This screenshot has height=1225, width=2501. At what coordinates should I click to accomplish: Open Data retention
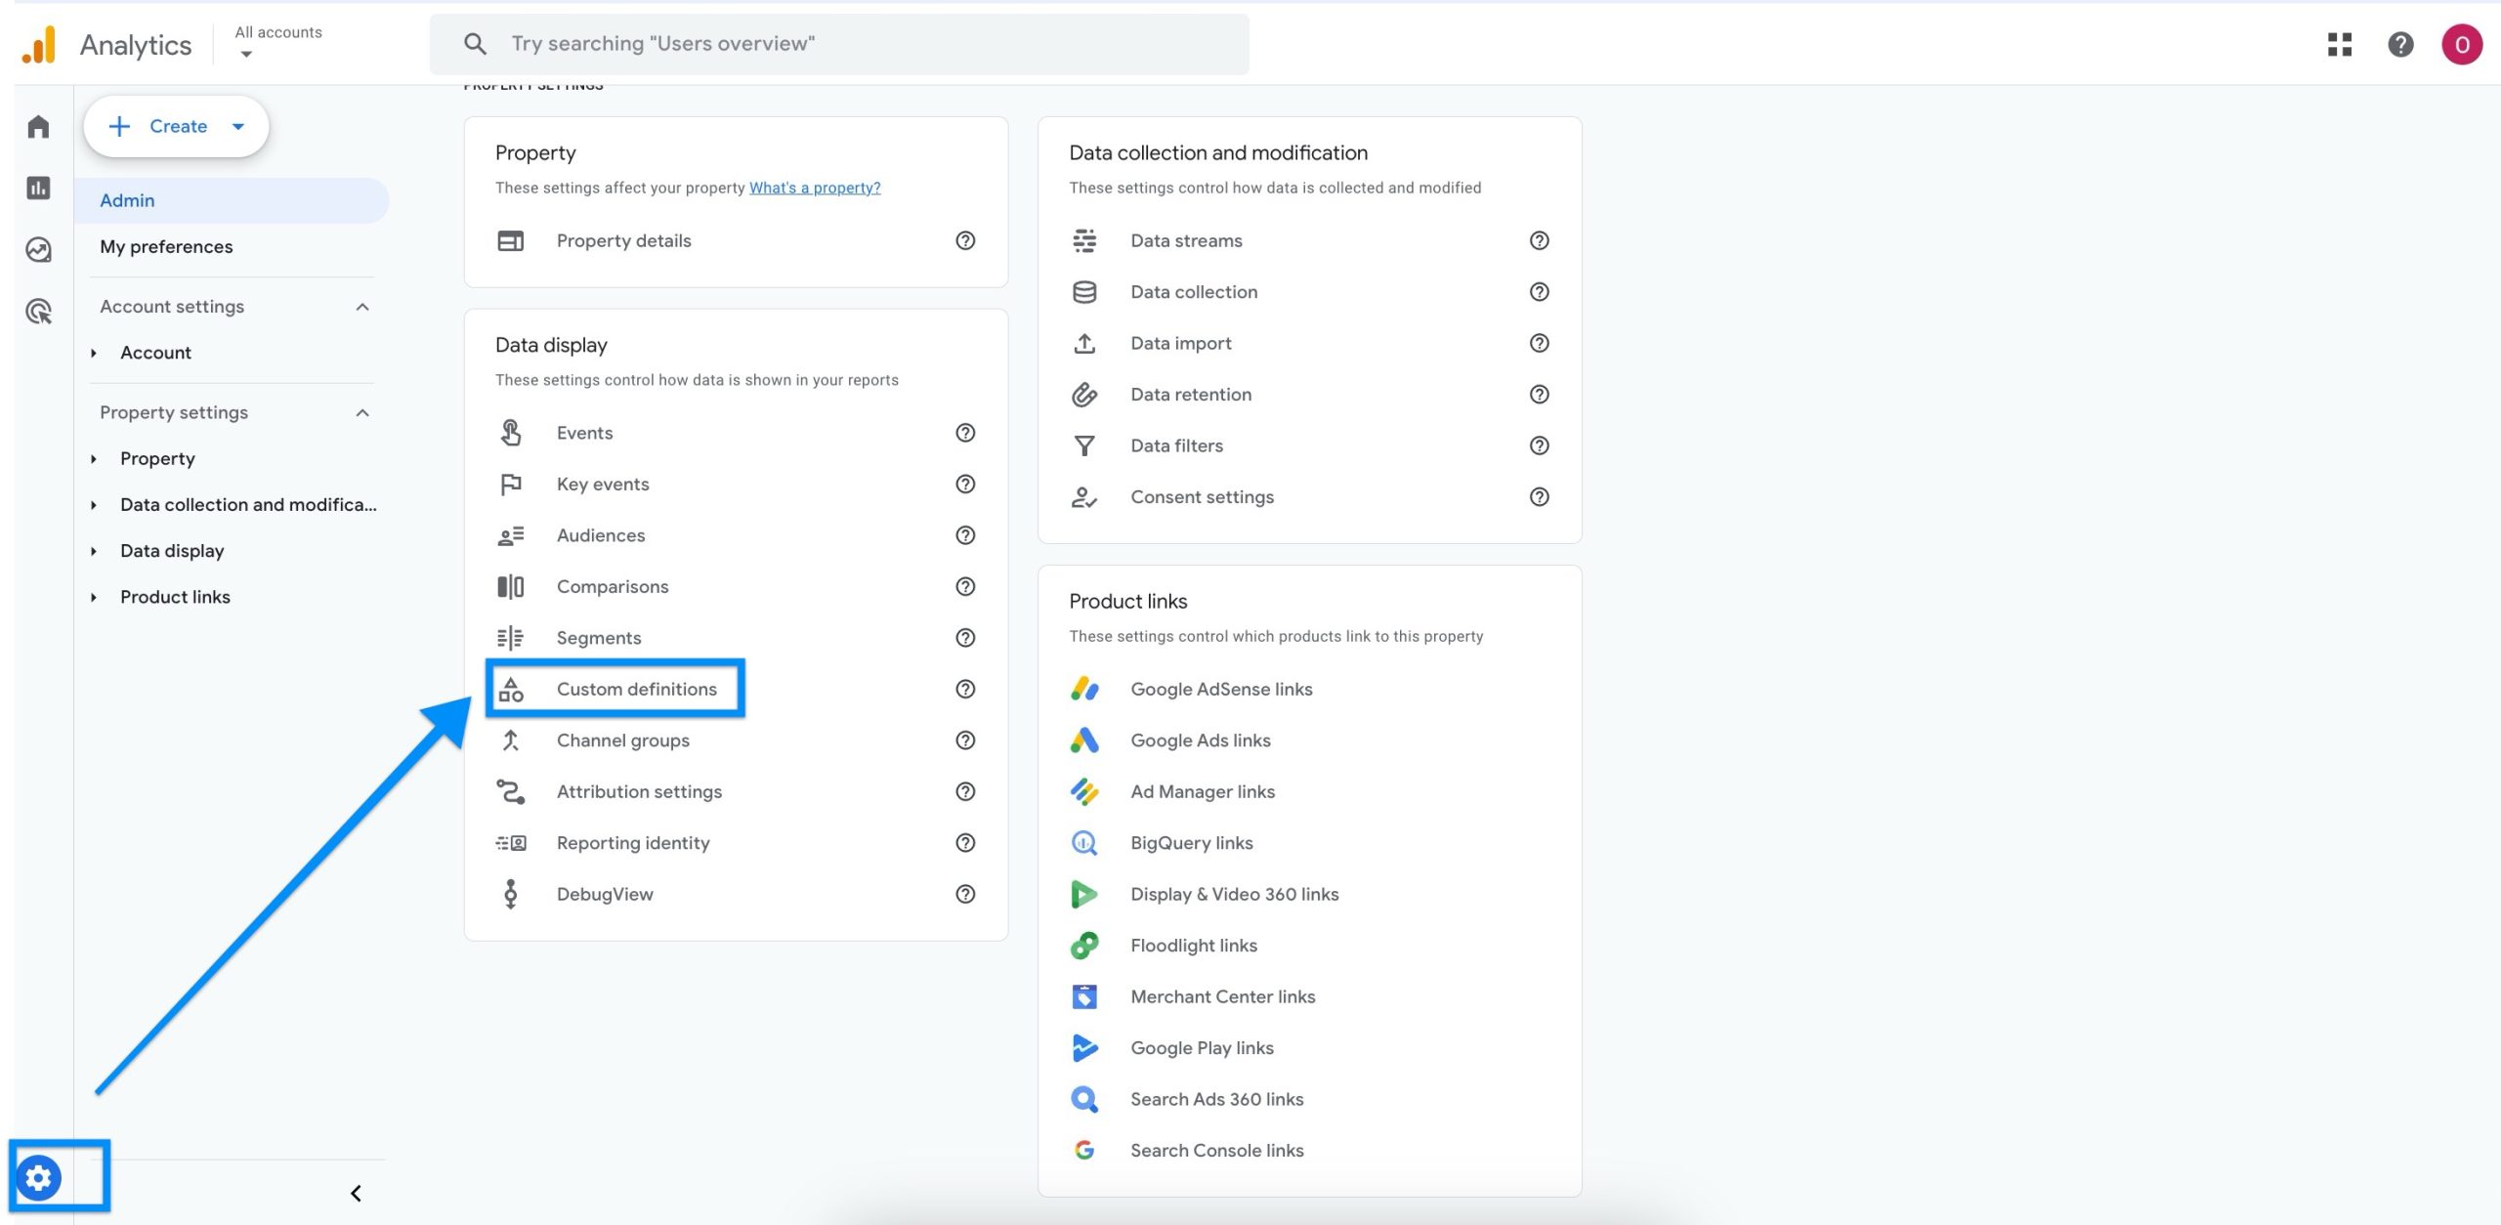click(x=1191, y=395)
